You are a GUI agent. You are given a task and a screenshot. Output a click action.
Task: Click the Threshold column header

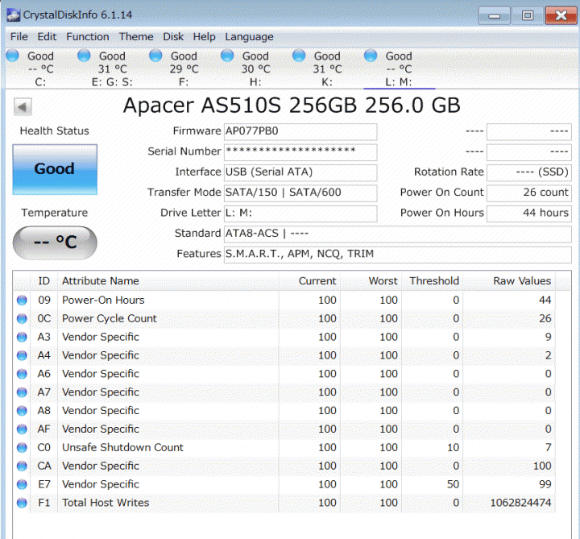[433, 281]
